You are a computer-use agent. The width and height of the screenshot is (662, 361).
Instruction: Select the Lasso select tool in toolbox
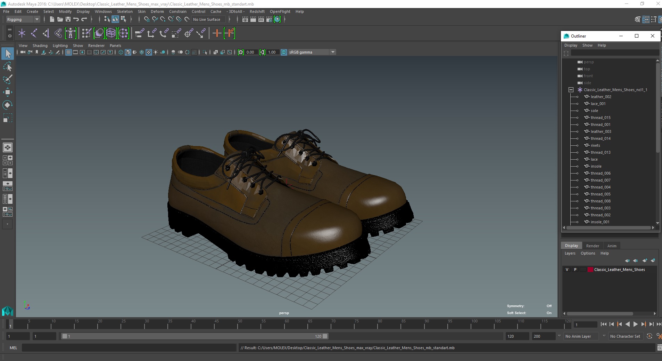tap(8, 66)
